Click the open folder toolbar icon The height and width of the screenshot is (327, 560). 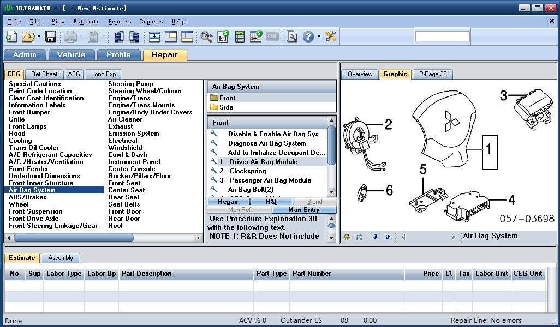coord(28,37)
